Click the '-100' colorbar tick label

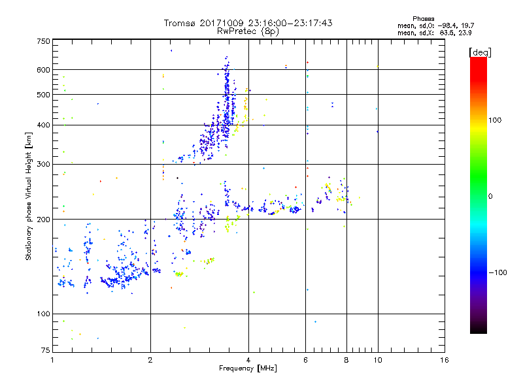point(498,272)
